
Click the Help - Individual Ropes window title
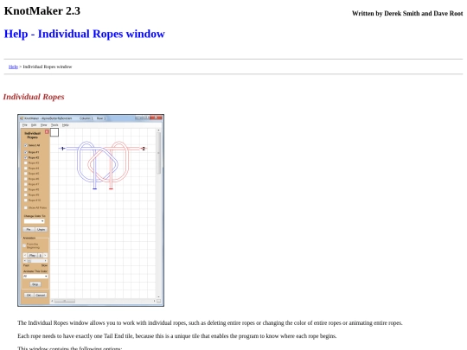pyautogui.click(x=84, y=34)
